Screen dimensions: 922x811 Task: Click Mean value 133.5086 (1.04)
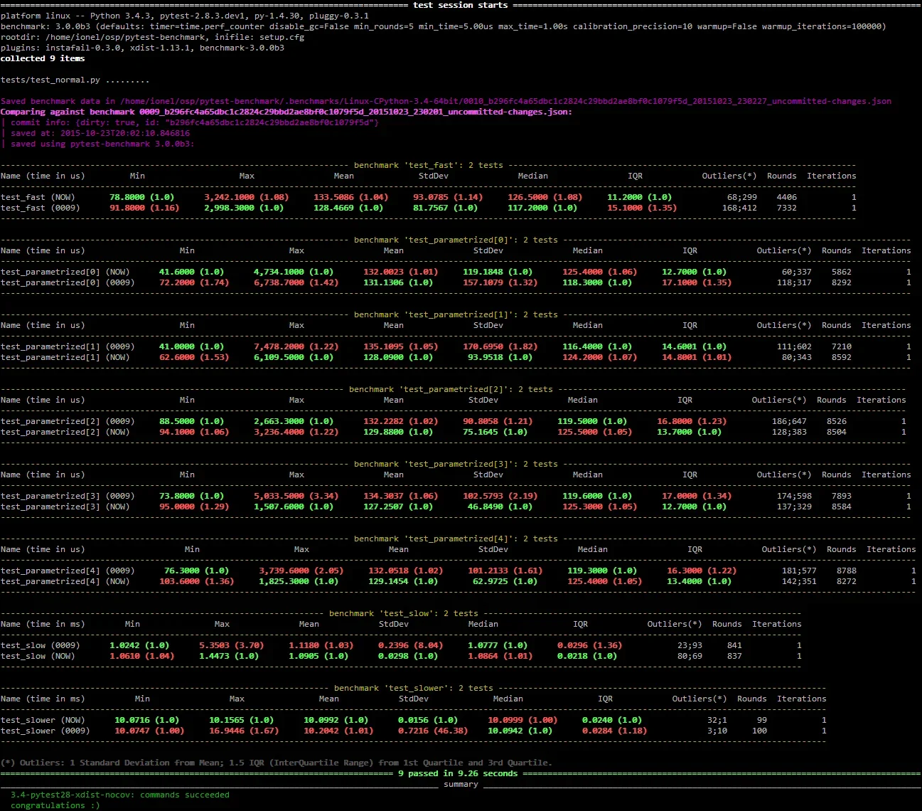click(x=351, y=197)
